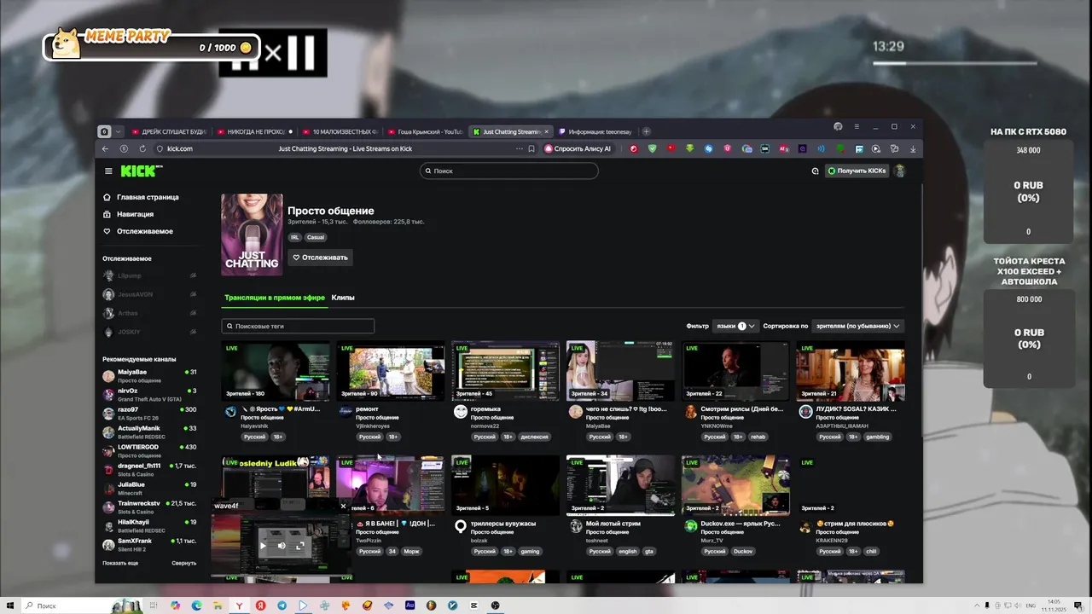Open the ремонт stream thumbnail
1092x614 pixels.
(x=391, y=371)
